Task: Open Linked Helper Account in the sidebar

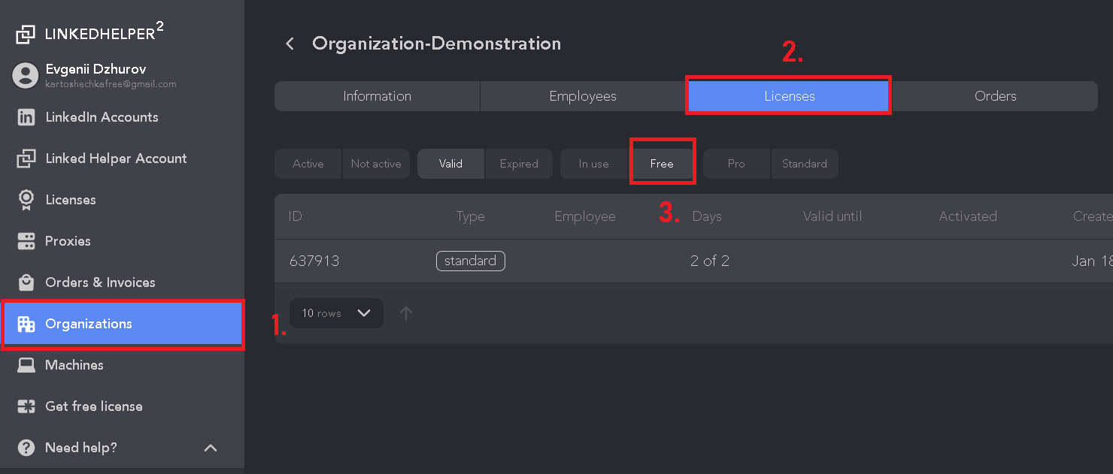Action: (123, 159)
